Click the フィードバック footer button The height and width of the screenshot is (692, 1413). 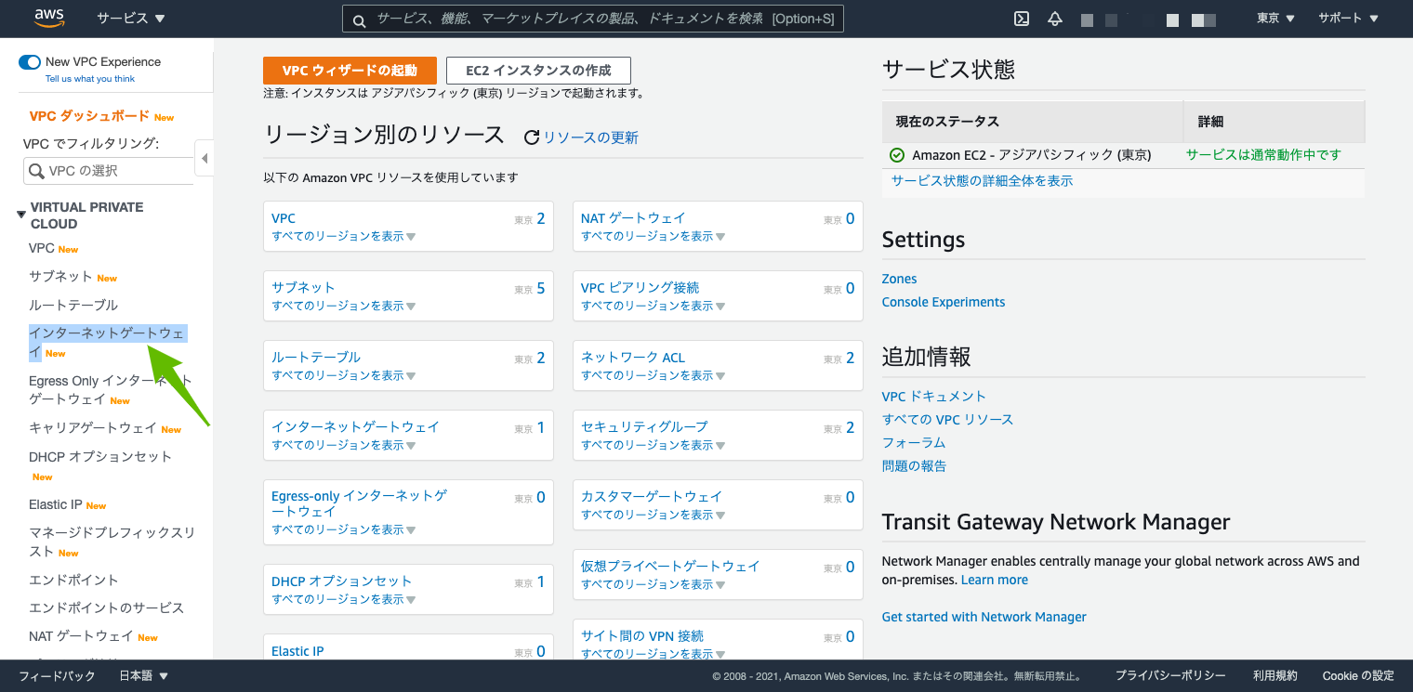pyautogui.click(x=57, y=676)
